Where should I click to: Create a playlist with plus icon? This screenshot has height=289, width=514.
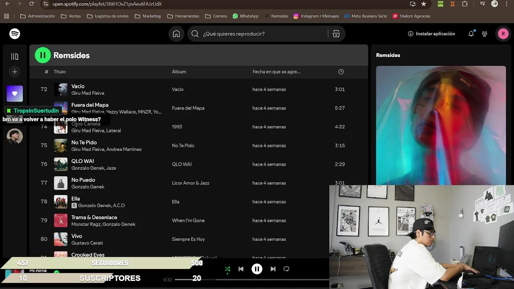click(x=15, y=72)
